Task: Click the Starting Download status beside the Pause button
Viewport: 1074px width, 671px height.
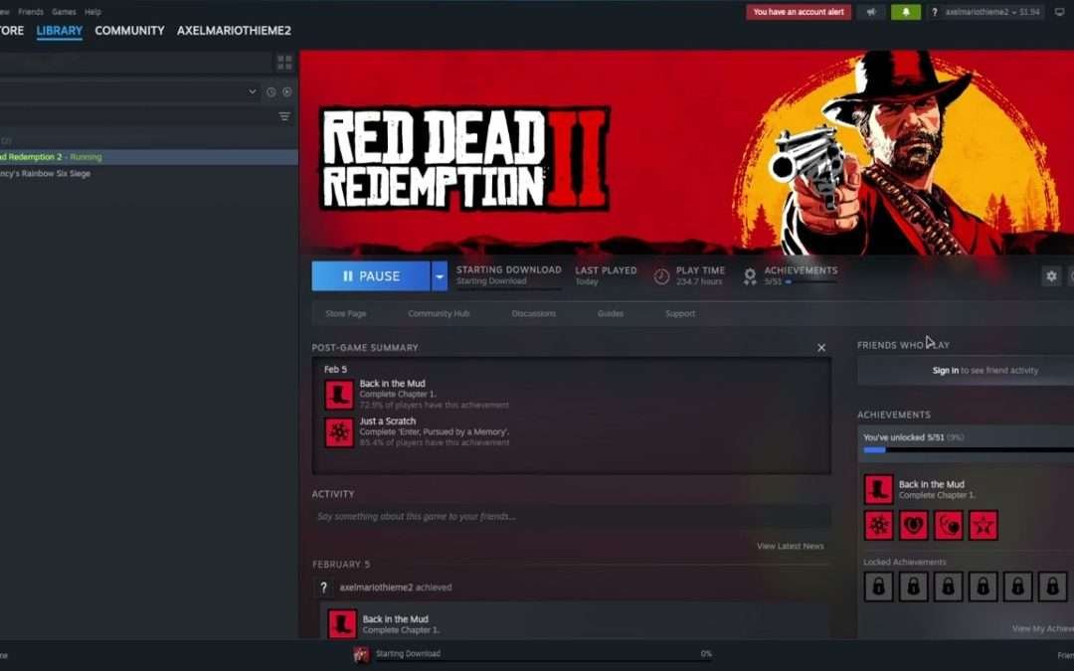Action: [x=508, y=275]
